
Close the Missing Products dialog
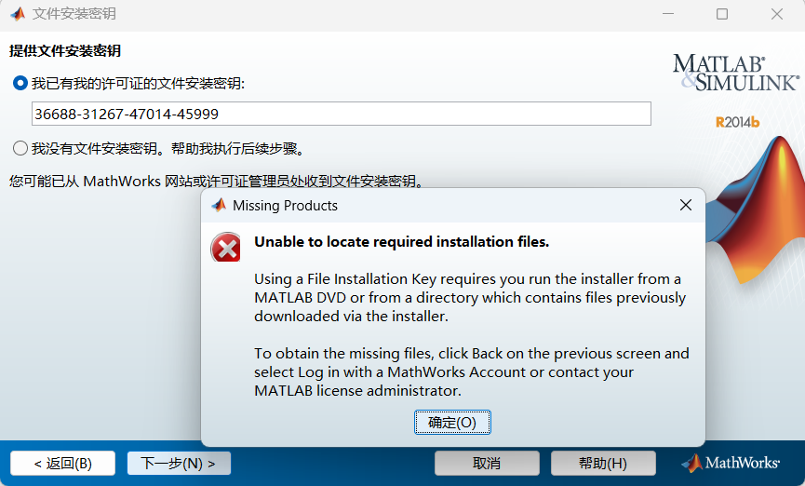click(x=685, y=205)
